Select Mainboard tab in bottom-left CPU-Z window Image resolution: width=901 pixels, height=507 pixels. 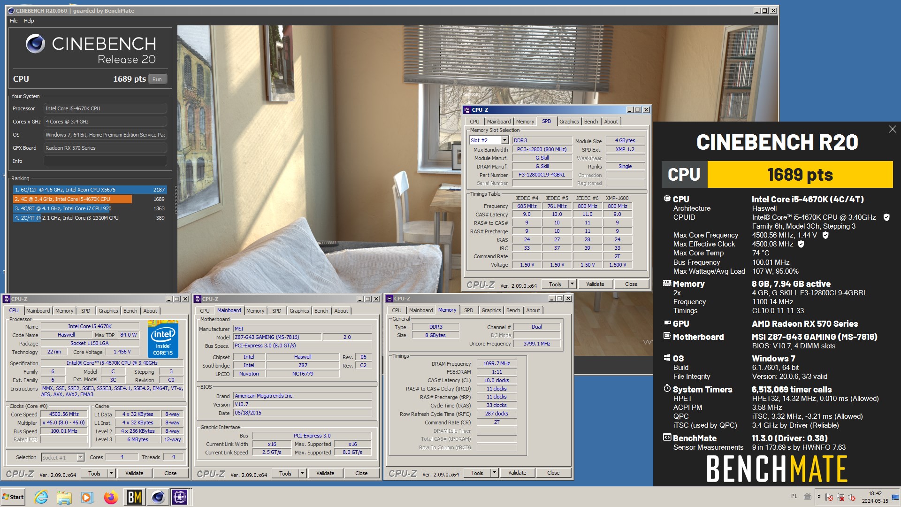[x=38, y=311]
